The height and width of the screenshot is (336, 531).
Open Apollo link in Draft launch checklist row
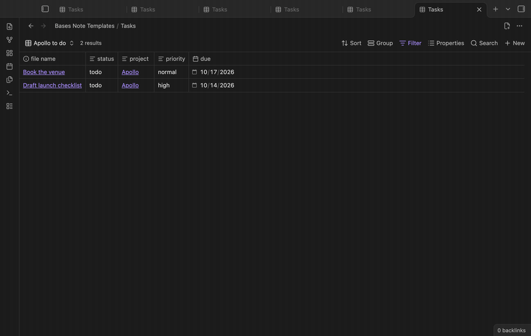pyautogui.click(x=130, y=85)
